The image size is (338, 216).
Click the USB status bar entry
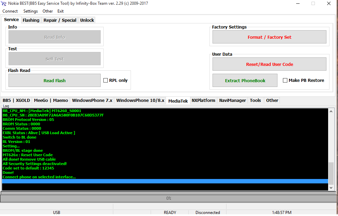56,212
